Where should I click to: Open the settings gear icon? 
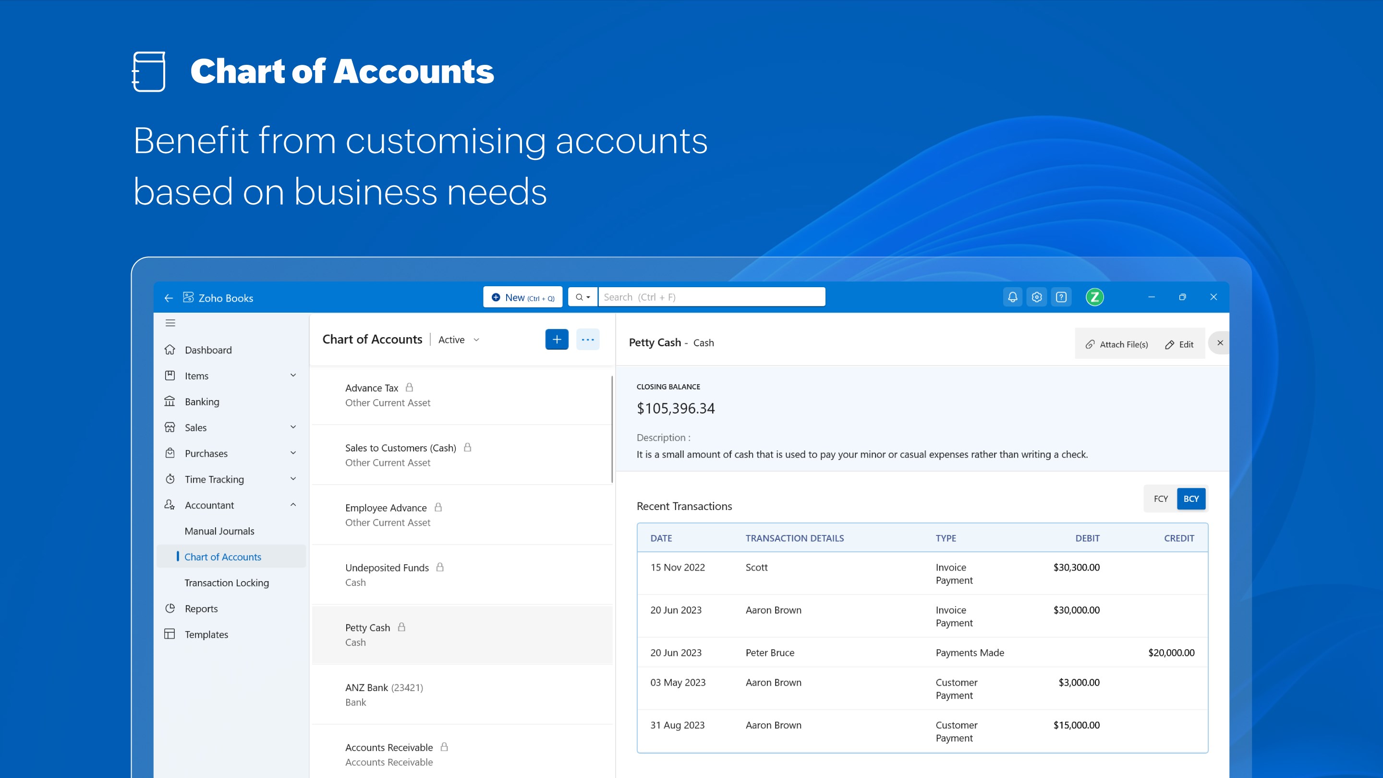pos(1037,296)
